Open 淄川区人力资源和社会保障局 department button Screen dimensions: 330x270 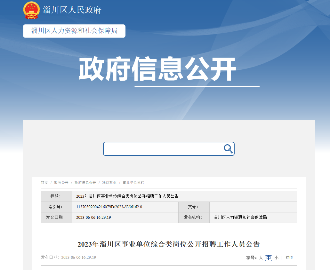(x=74, y=31)
